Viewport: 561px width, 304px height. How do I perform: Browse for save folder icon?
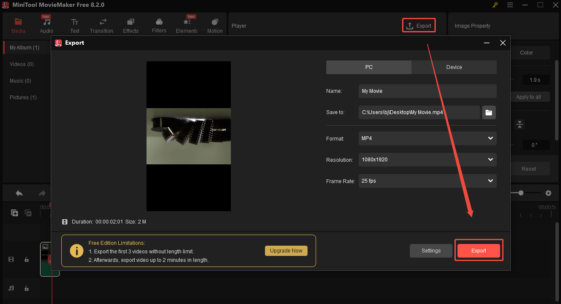(489, 112)
